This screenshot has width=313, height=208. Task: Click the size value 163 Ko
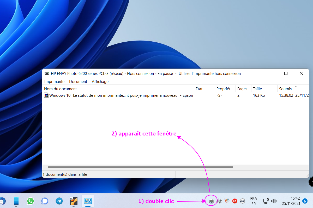(259, 95)
